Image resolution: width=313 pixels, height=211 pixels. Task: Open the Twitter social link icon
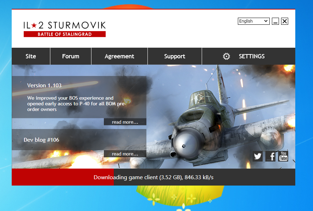pos(257,156)
